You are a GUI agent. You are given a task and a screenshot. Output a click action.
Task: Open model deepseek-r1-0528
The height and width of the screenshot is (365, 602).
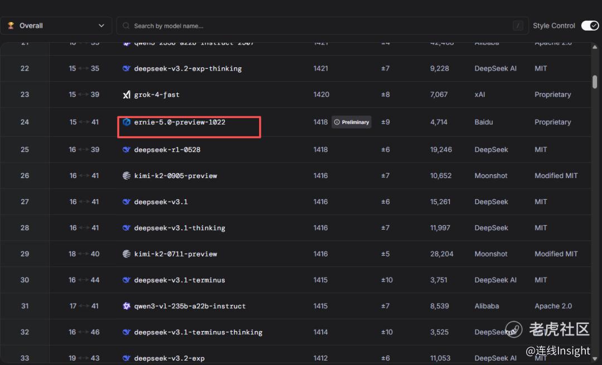(x=167, y=150)
